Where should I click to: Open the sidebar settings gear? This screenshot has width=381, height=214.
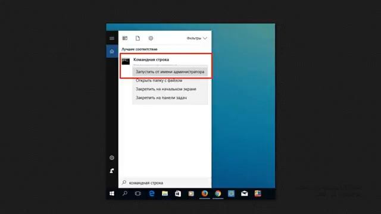click(x=112, y=158)
